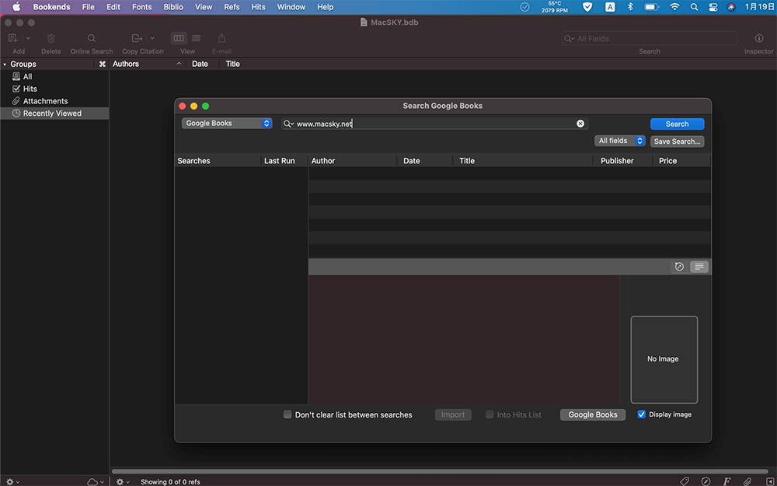Image resolution: width=777 pixels, height=486 pixels.
Task: Open the Google Books source dropdown
Action: [227, 124]
